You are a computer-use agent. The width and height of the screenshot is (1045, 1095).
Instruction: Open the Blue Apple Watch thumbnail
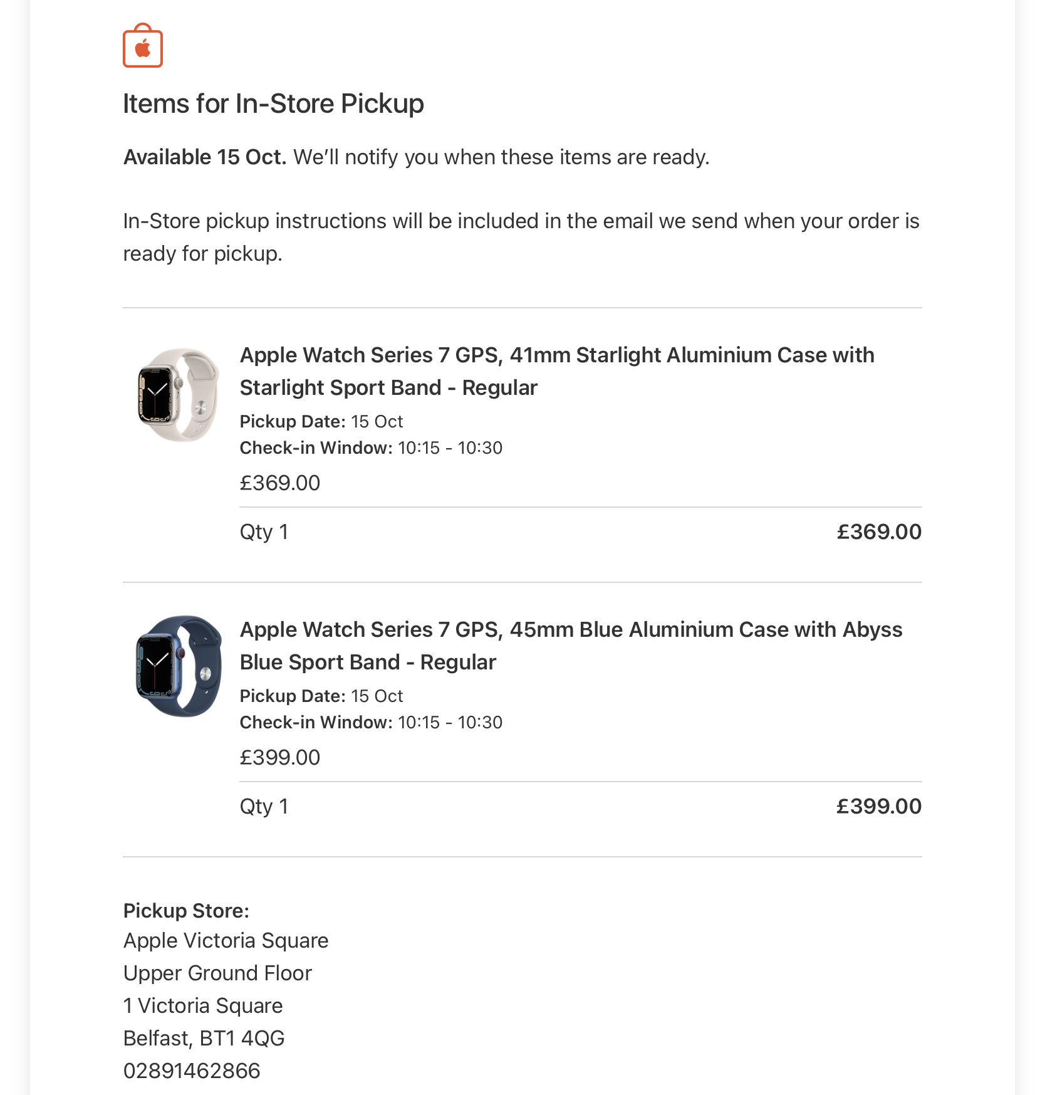(179, 666)
